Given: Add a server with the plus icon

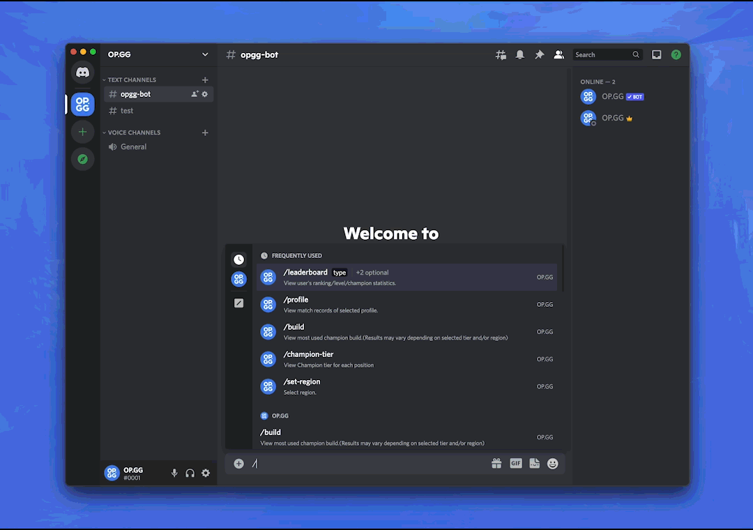Looking at the screenshot, I should click(x=82, y=132).
